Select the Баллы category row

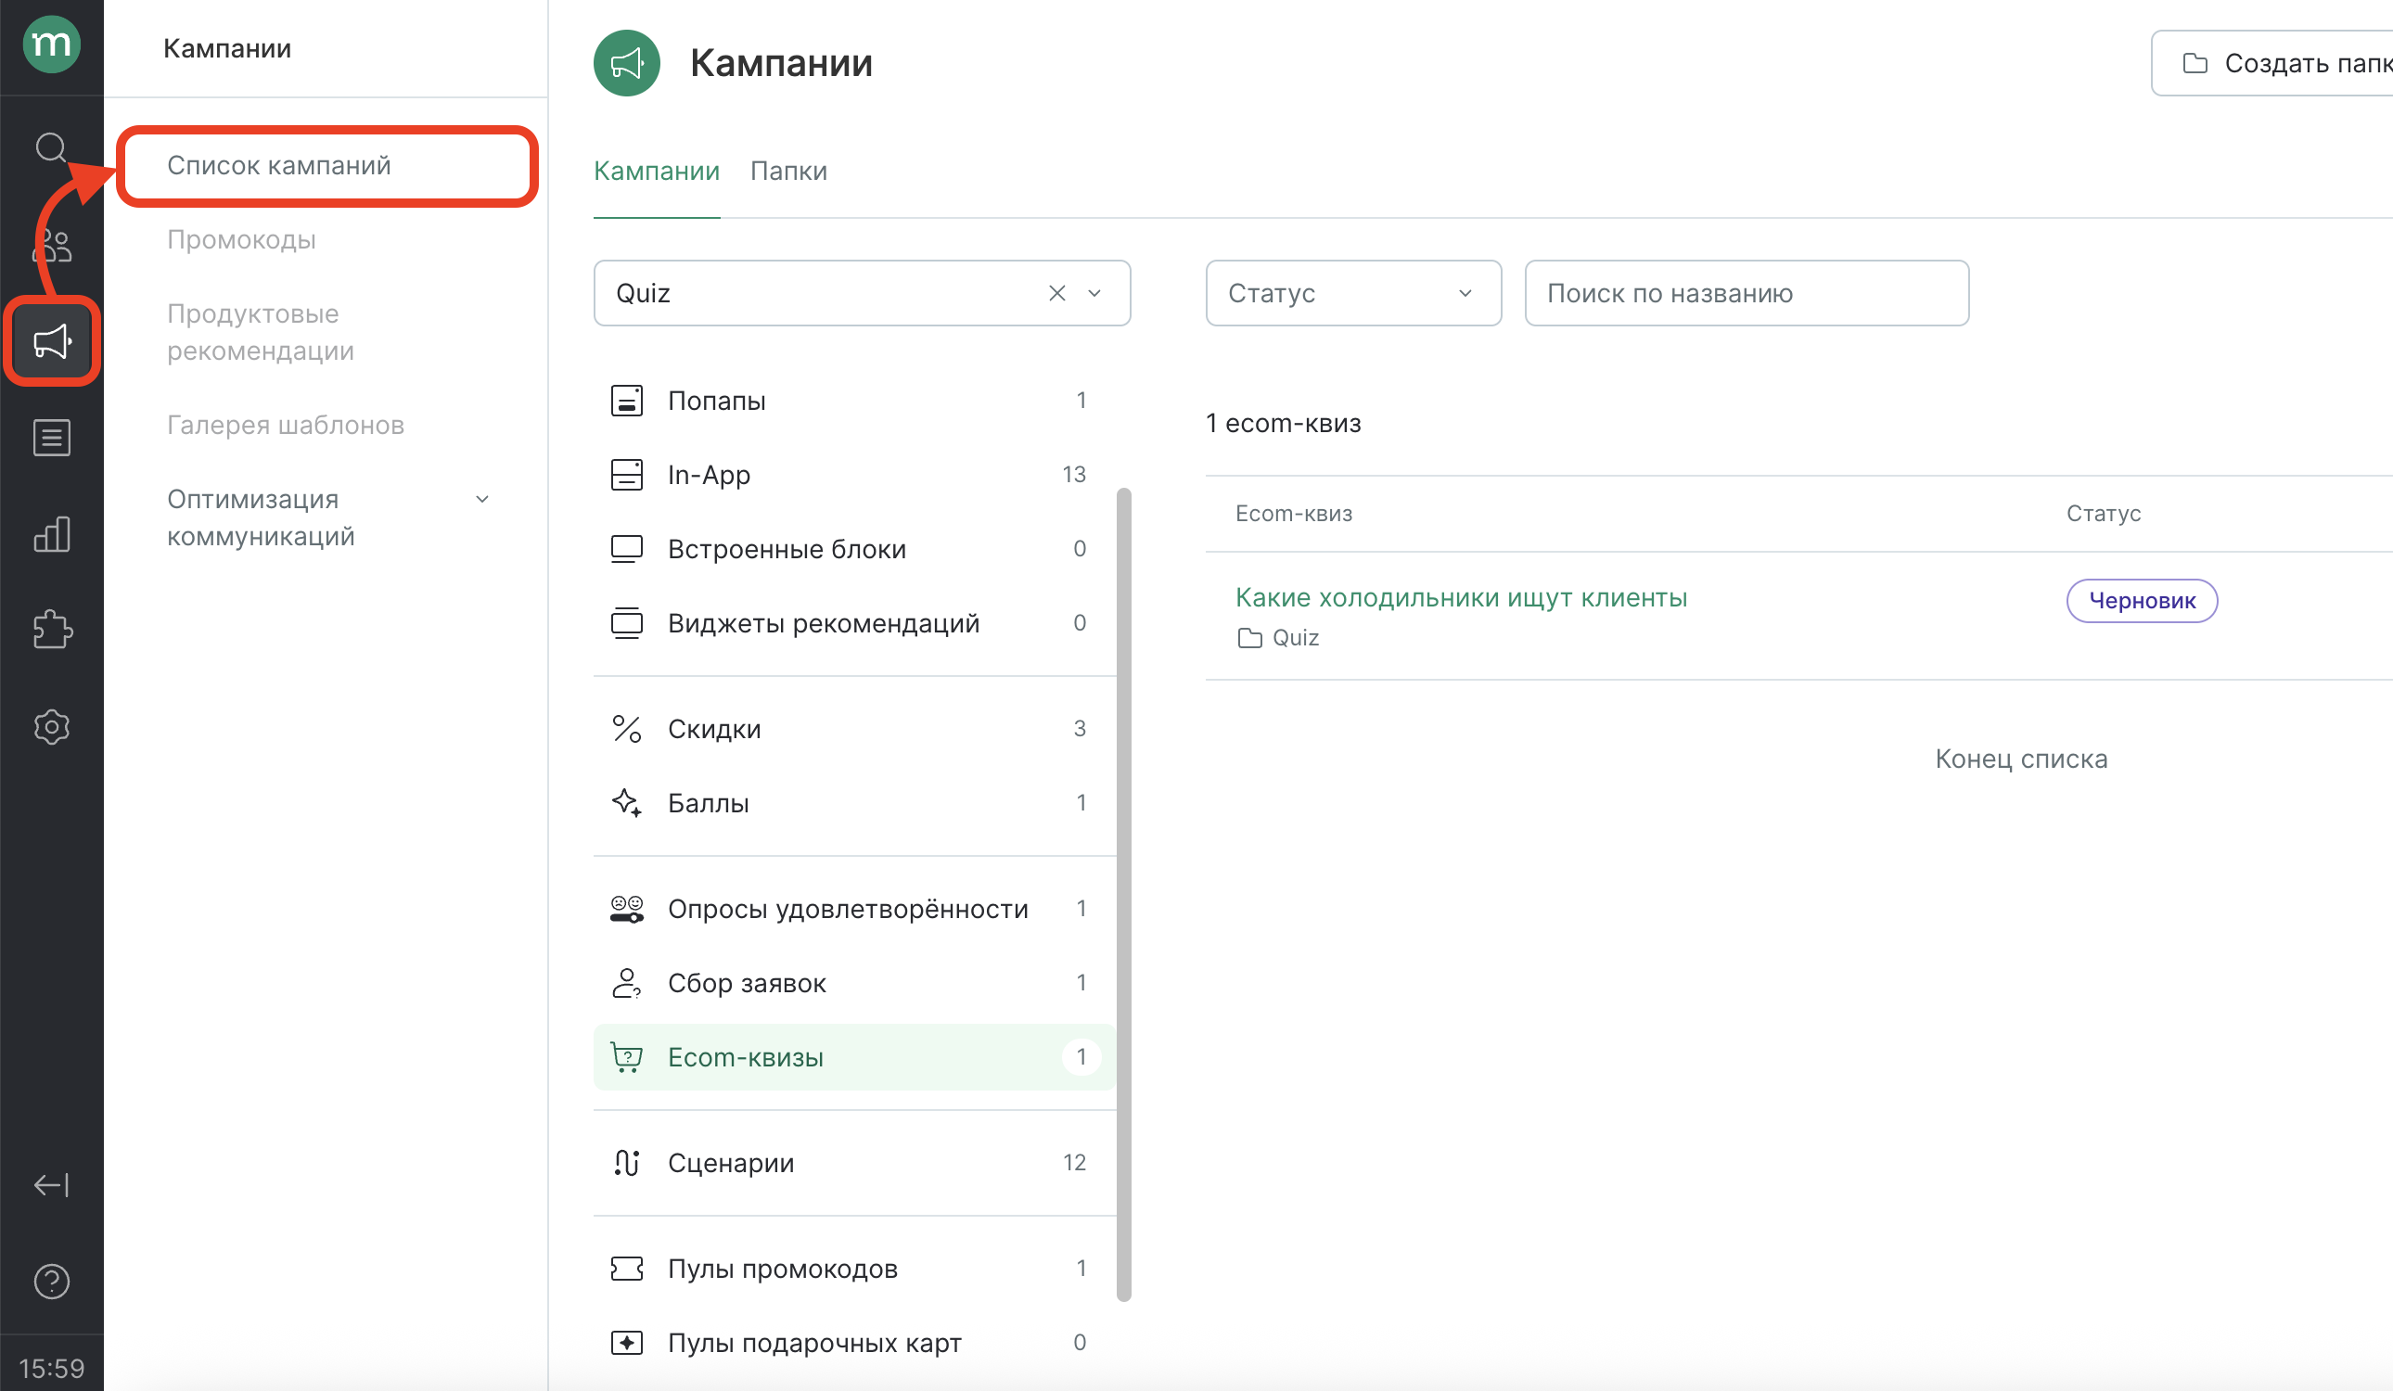pos(854,803)
